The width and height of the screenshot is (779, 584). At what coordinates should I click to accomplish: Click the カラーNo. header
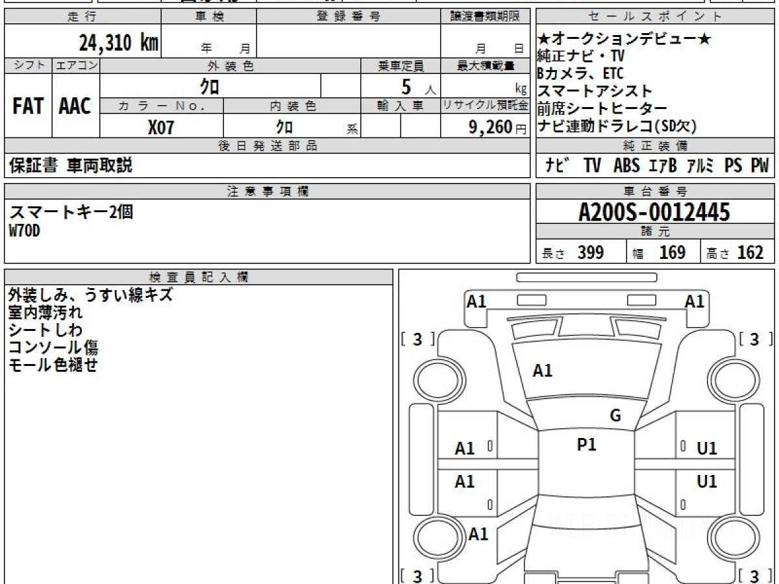point(162,106)
